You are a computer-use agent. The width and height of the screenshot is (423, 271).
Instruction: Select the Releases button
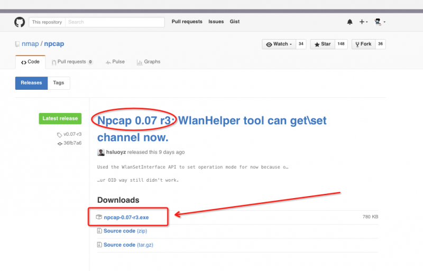(x=31, y=83)
